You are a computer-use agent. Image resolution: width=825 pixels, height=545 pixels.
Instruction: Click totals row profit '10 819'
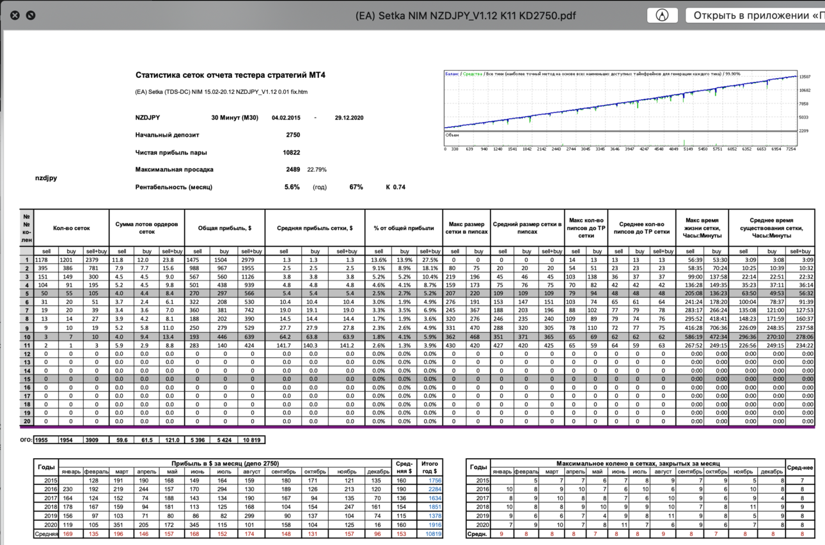coord(251,440)
